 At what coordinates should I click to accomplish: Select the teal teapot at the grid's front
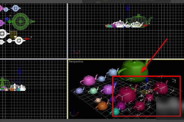(x=115, y=111)
